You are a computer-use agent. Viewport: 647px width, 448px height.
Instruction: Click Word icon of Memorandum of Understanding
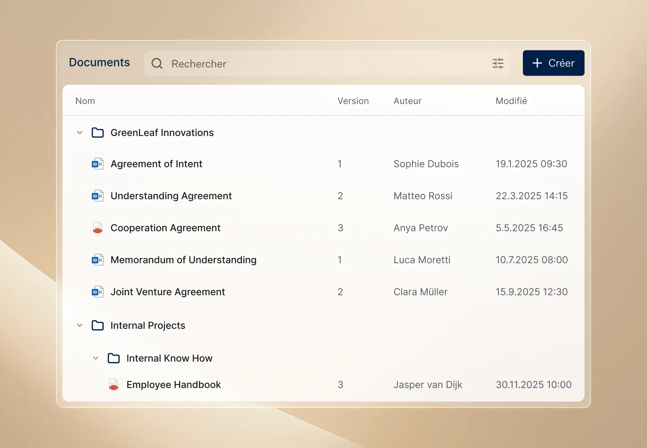(x=98, y=260)
